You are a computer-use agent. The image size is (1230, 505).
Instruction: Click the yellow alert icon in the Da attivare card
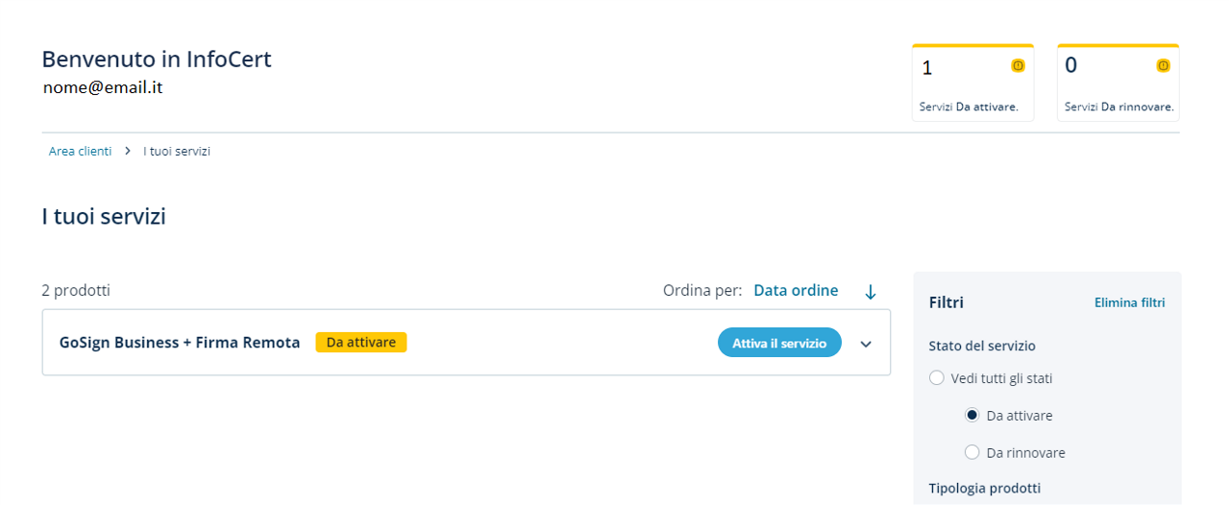[1018, 66]
